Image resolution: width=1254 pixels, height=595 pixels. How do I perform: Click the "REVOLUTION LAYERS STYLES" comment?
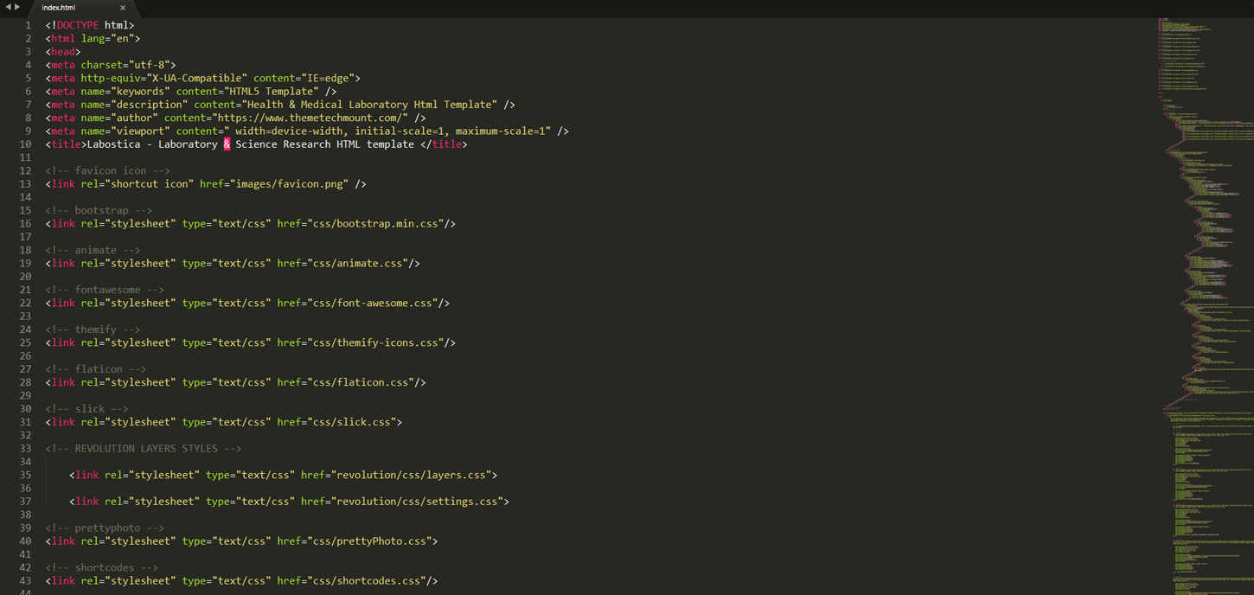click(x=144, y=449)
